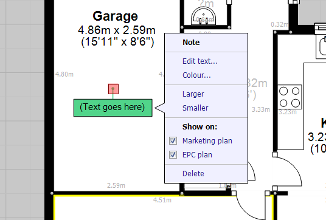Make the note Larger
The height and width of the screenshot is (220, 326).
click(x=193, y=94)
